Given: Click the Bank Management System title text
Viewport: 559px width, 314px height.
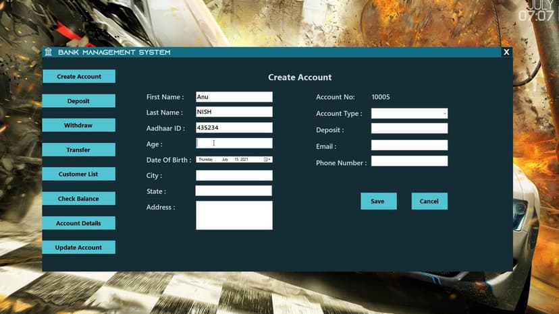Looking at the screenshot, I should pos(114,53).
